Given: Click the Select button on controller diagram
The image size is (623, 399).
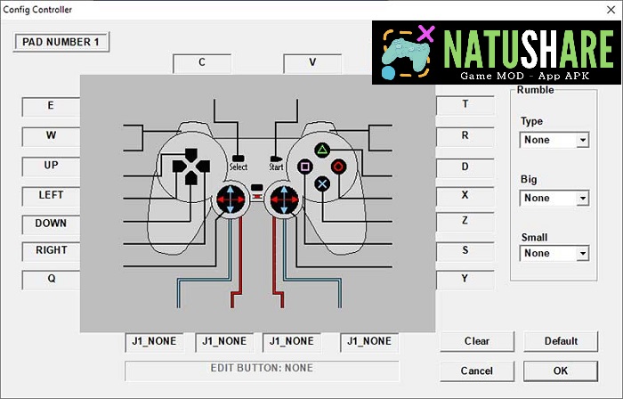Looking at the screenshot, I should coord(238,159).
